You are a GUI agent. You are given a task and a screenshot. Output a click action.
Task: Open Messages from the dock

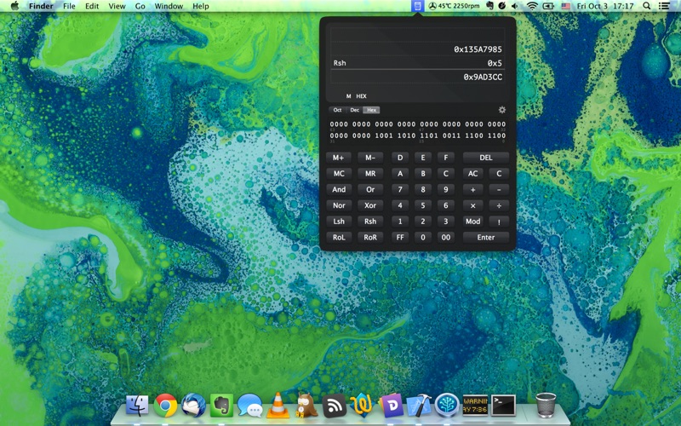[x=249, y=406]
